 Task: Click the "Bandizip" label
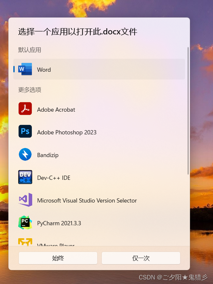(48, 155)
